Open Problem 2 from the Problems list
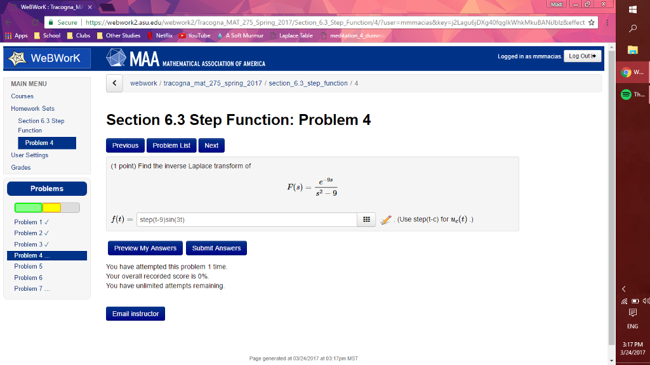 pos(30,233)
